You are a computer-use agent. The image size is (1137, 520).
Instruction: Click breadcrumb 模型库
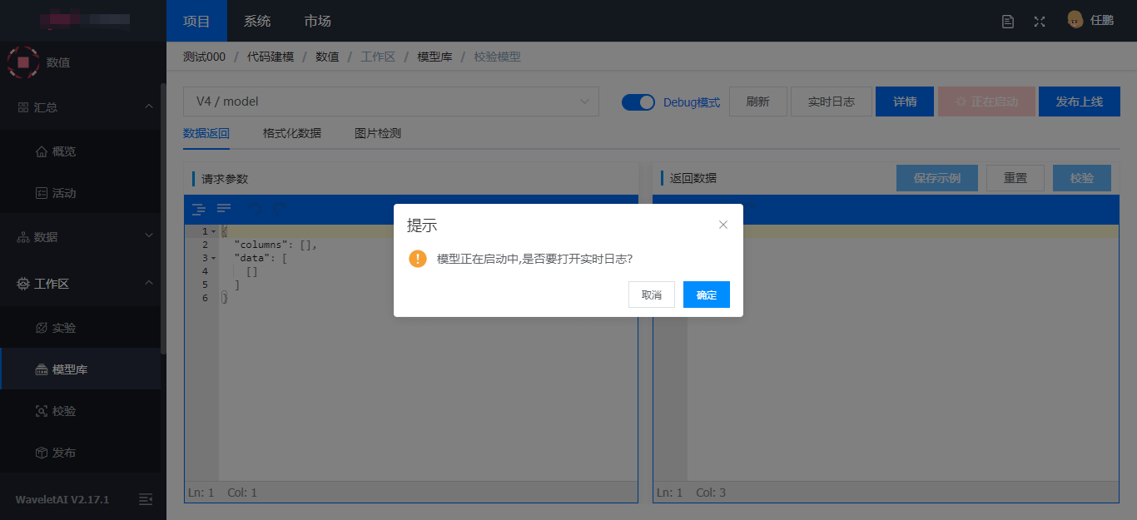point(434,57)
